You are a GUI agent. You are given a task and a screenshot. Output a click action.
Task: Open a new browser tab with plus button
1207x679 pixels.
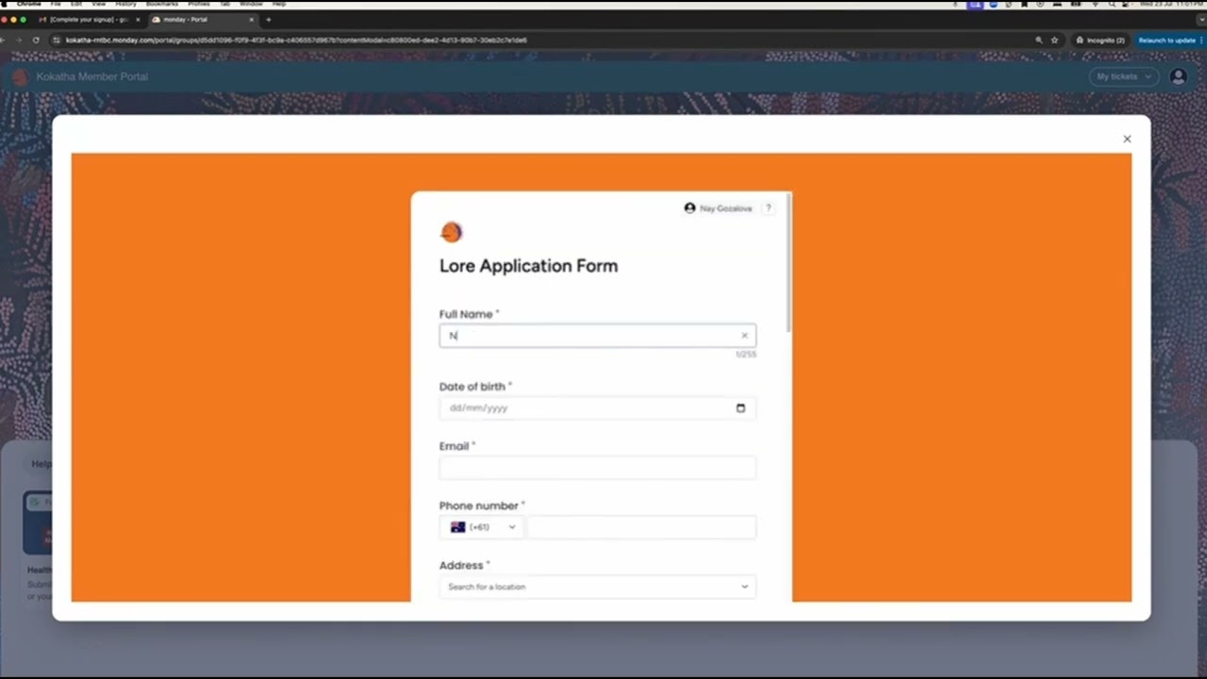[268, 19]
